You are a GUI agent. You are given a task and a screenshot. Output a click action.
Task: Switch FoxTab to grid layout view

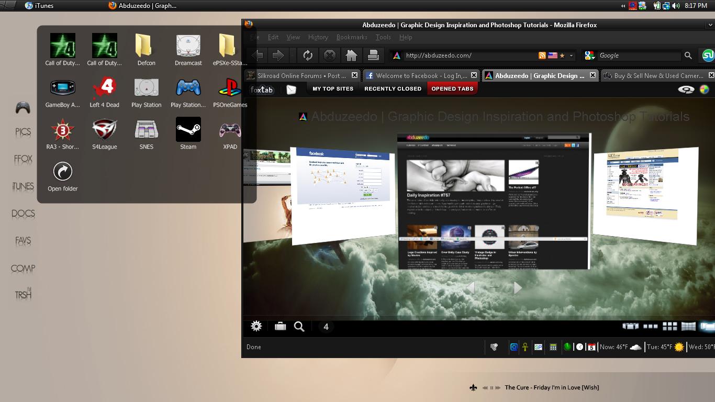[669, 327]
